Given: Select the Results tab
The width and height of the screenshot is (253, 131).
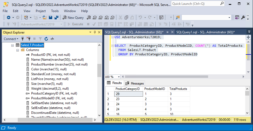Looking at the screenshot, I should (114, 83).
